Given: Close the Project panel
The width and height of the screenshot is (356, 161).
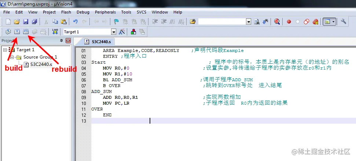Looking at the screenshot, I should (68, 41).
